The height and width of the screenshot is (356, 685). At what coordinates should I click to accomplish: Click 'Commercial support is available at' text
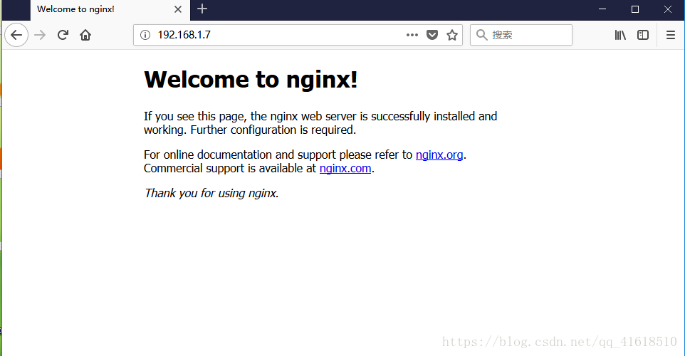point(230,169)
